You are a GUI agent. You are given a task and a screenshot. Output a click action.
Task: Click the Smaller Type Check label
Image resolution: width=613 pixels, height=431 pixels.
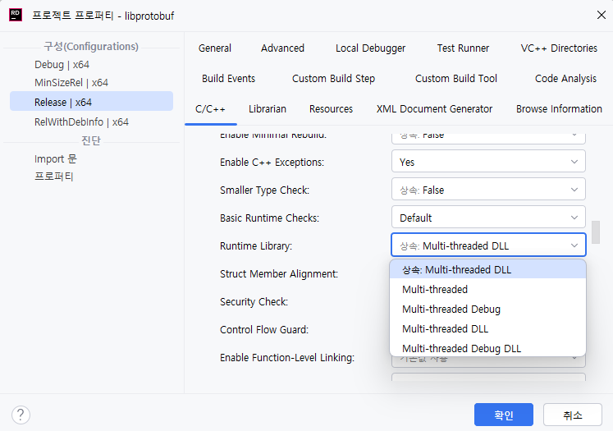264,190
